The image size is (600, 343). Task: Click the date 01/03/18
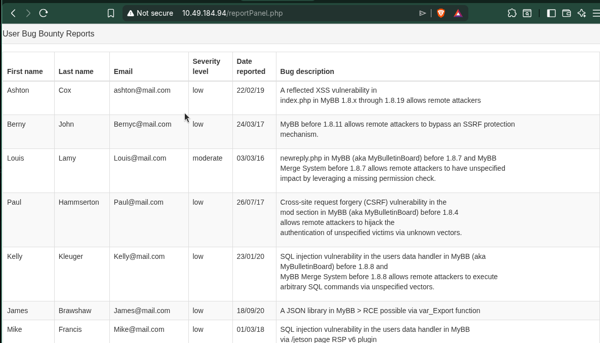[x=250, y=330]
